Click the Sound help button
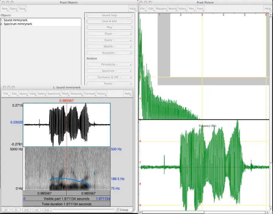 pos(109,15)
